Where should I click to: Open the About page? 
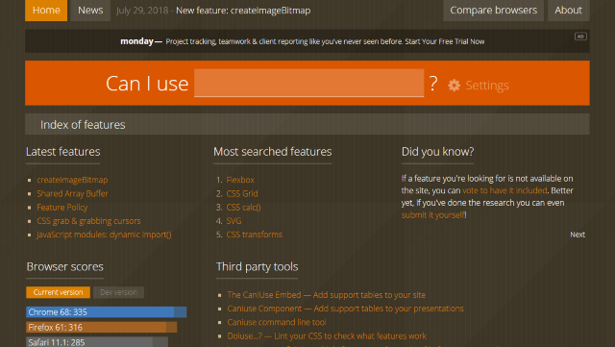[568, 11]
